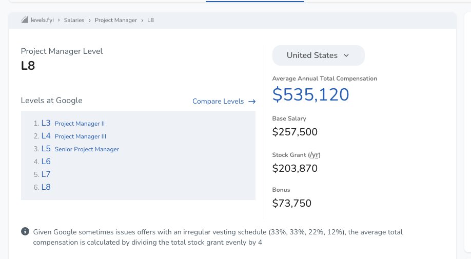Click the Stock Grant (/yr) label
Viewport: 471px width, 259px height.
296,154
